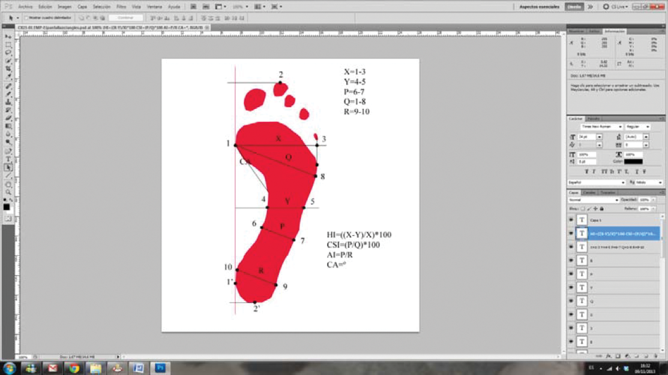
Task: Select the Move tool in the toolbox
Action: [x=8, y=37]
